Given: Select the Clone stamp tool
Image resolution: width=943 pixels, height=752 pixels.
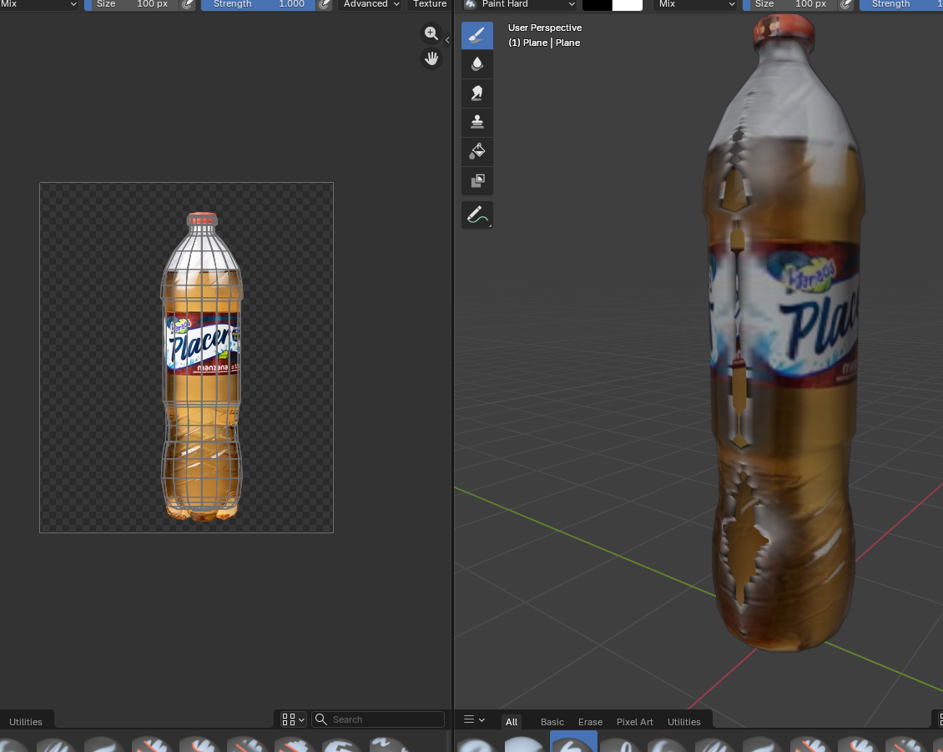Looking at the screenshot, I should coord(477,122).
